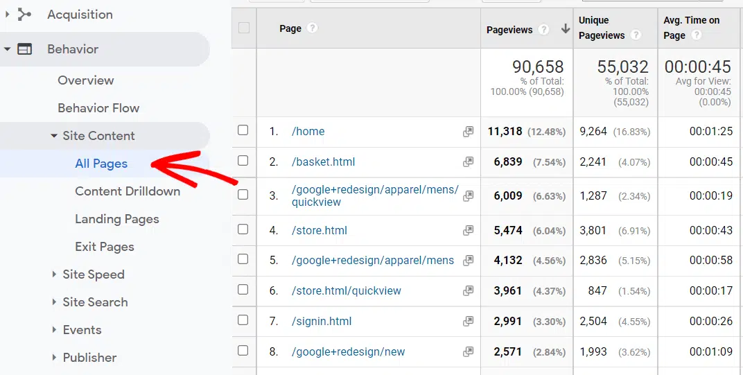Open /signin.html via its external link icon
Image resolution: width=743 pixels, height=375 pixels.
tap(469, 322)
